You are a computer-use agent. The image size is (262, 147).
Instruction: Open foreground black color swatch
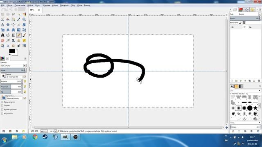coord(12,51)
